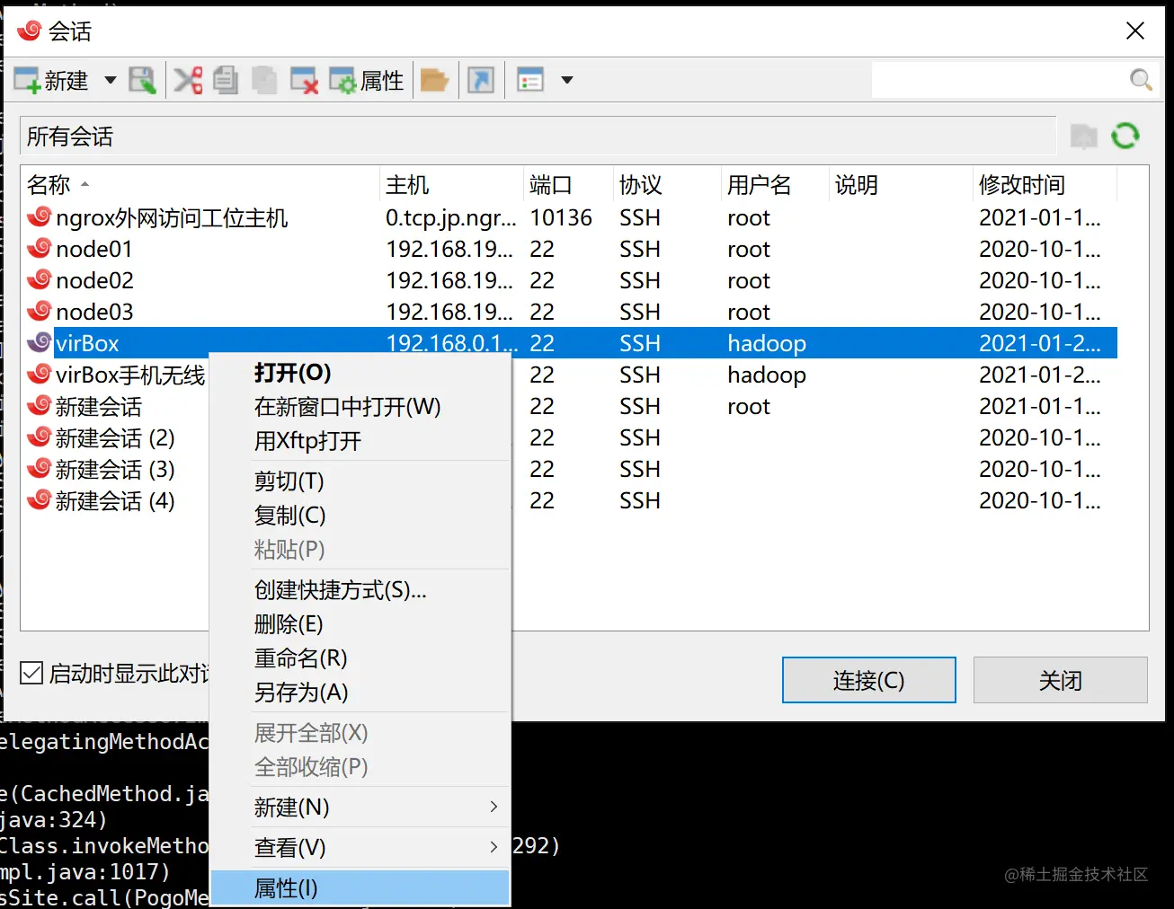Screen dimensions: 1174x909
Task: Copy the session with the copy icon
Action: tap(225, 80)
